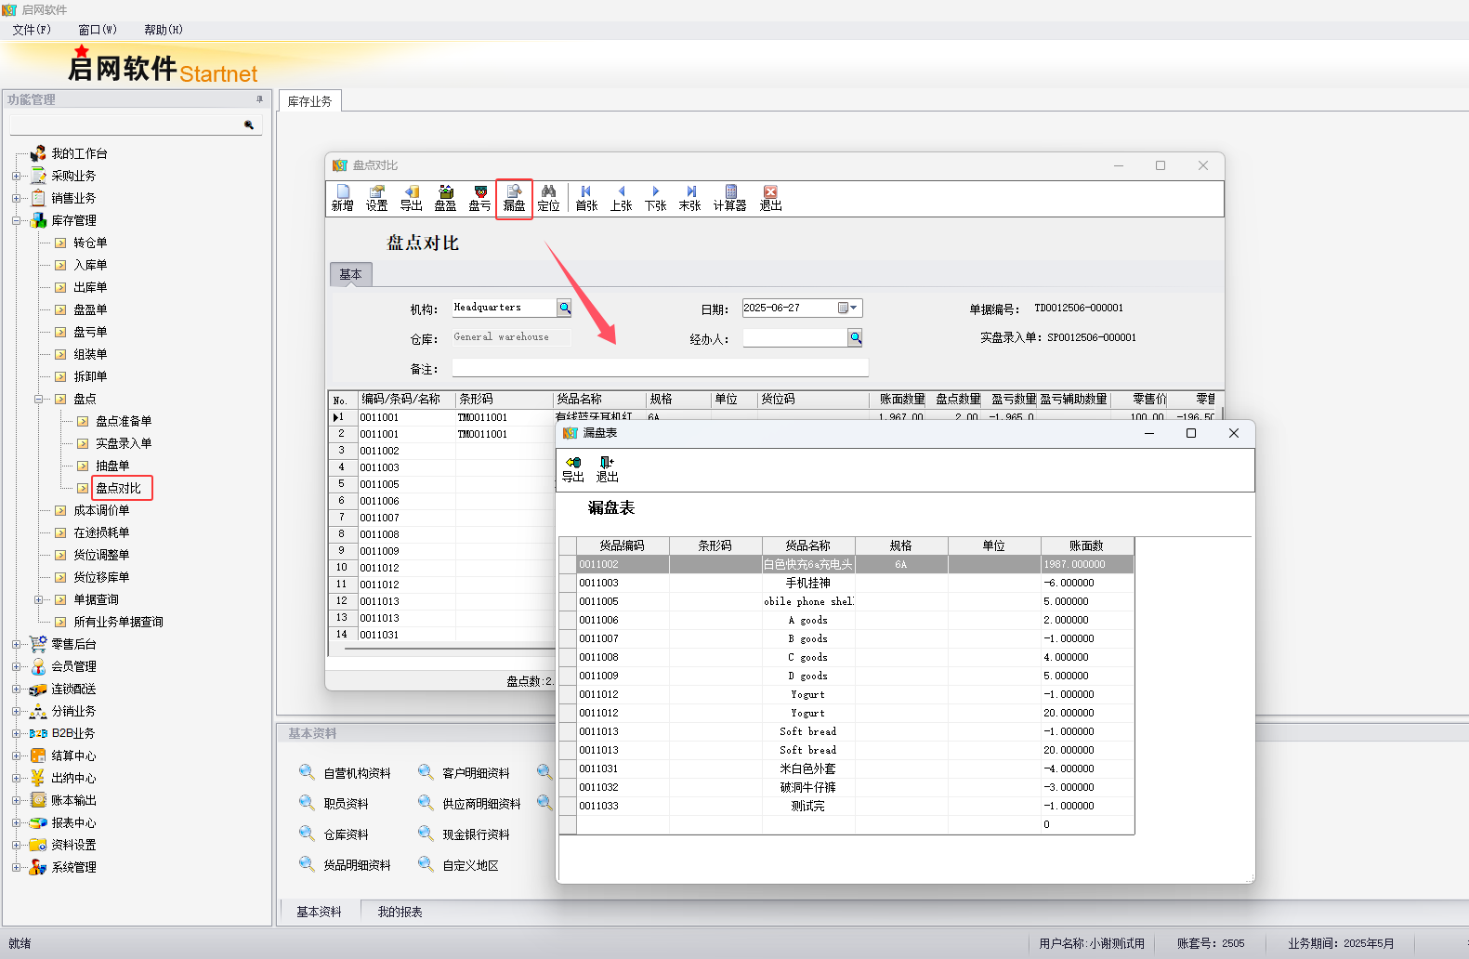The width and height of the screenshot is (1469, 959).
Task: Open 成本调价单 tree item
Action: [101, 510]
